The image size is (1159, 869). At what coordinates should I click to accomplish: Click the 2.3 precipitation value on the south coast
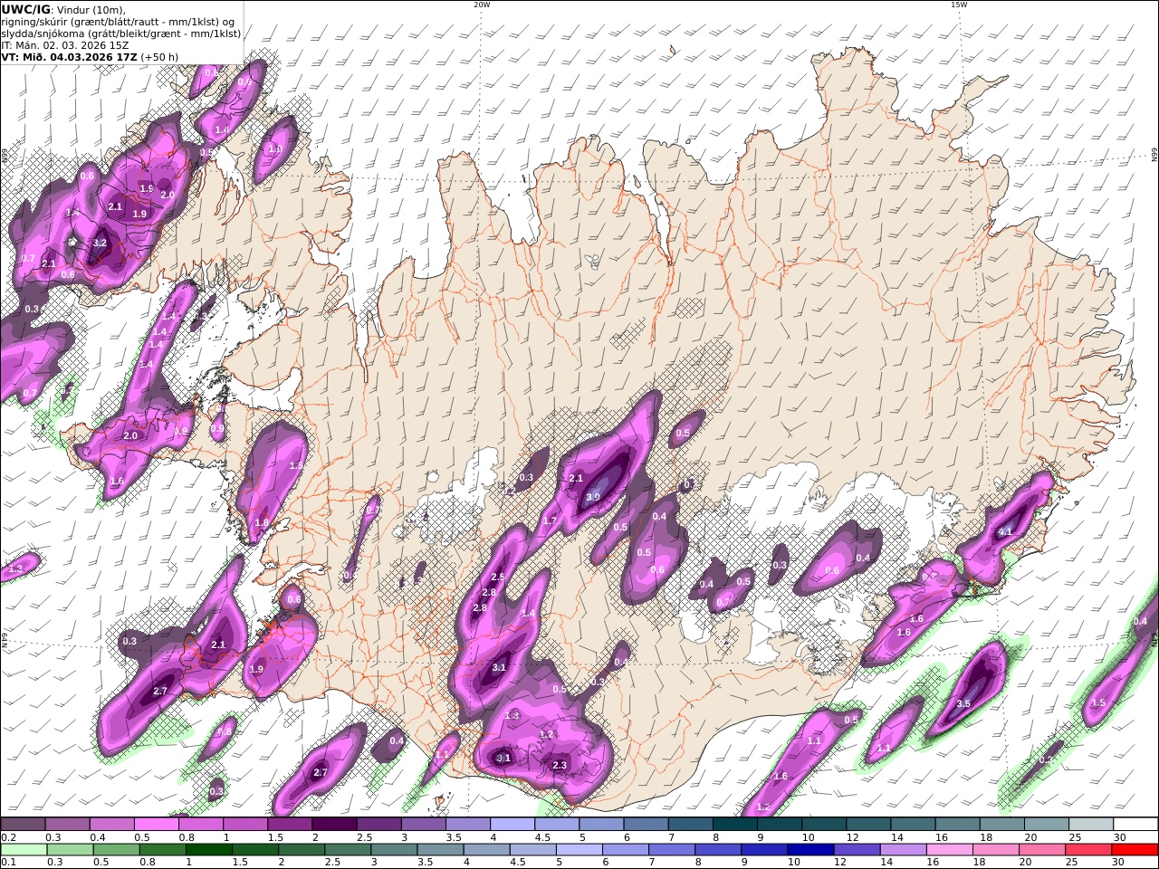click(560, 765)
